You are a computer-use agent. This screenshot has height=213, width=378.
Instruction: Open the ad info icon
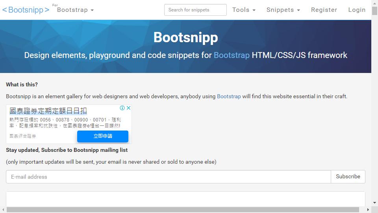pos(122,108)
